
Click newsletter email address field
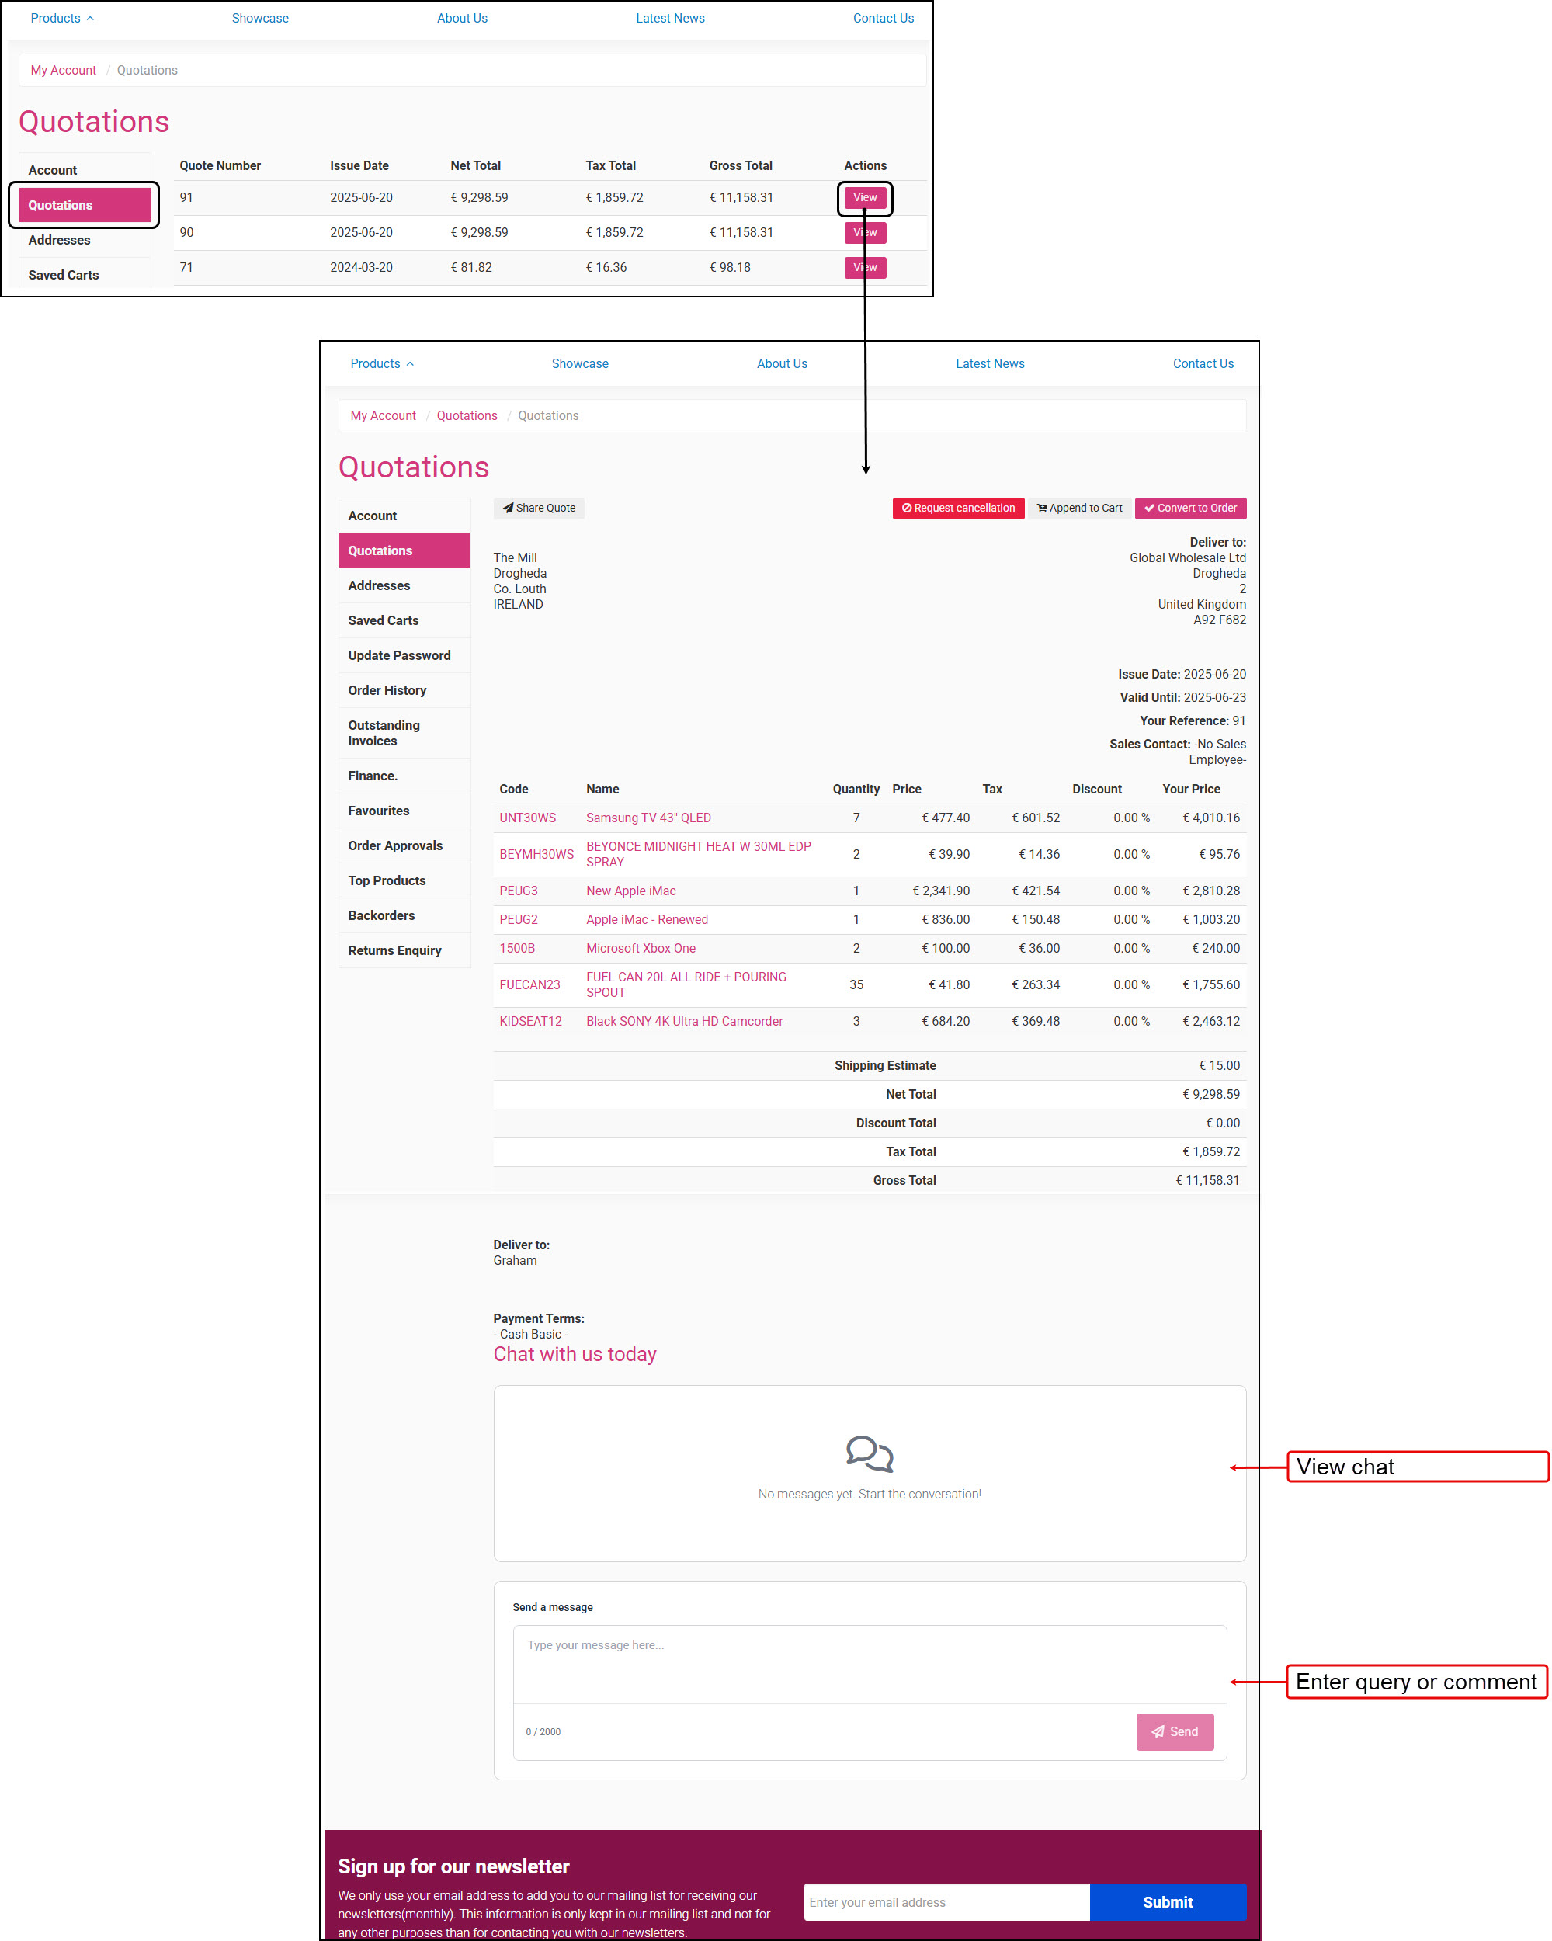pos(946,1901)
